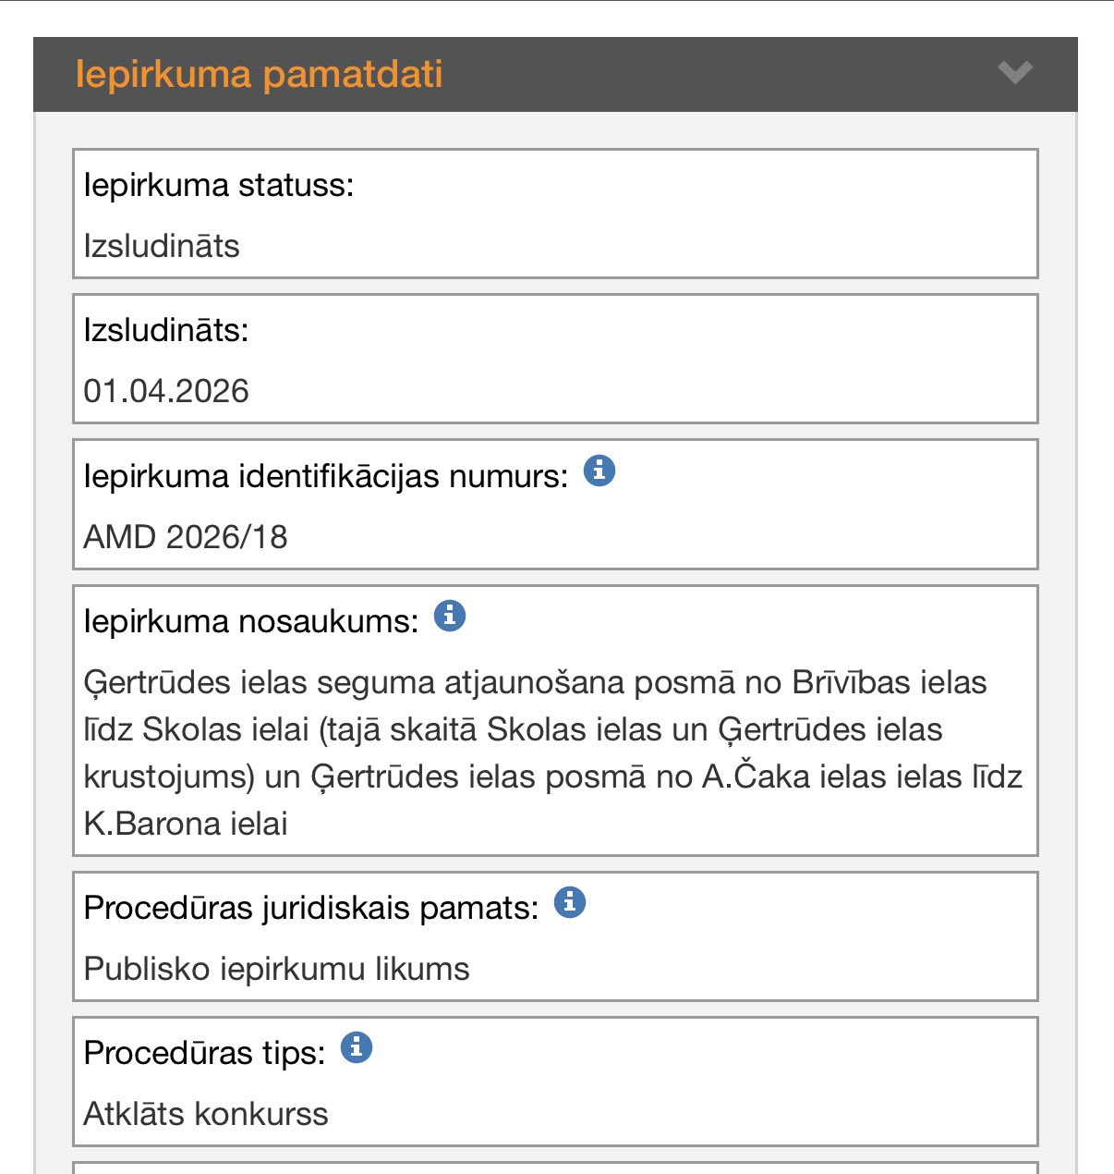This screenshot has width=1114, height=1174.
Task: Click the Izsludināts: date label
Action: point(166,330)
